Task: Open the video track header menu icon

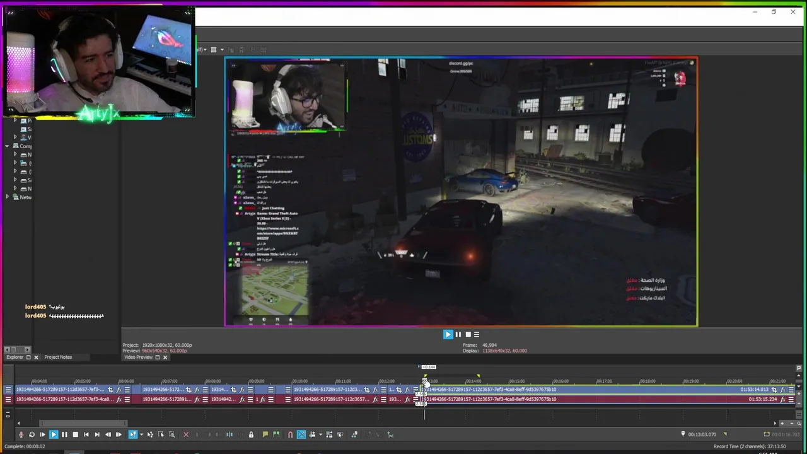Action: (x=8, y=390)
